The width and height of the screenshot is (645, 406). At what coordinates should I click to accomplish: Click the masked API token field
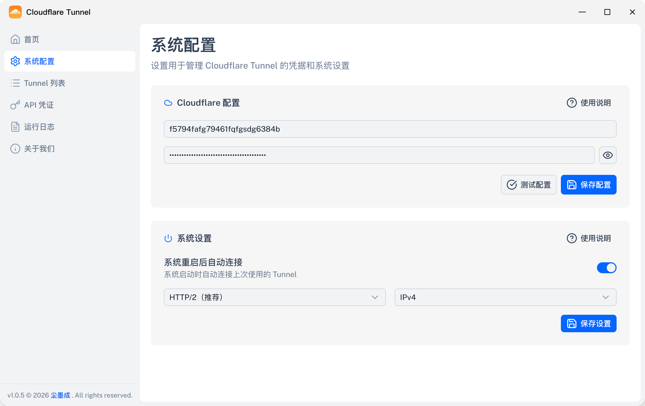tap(379, 155)
